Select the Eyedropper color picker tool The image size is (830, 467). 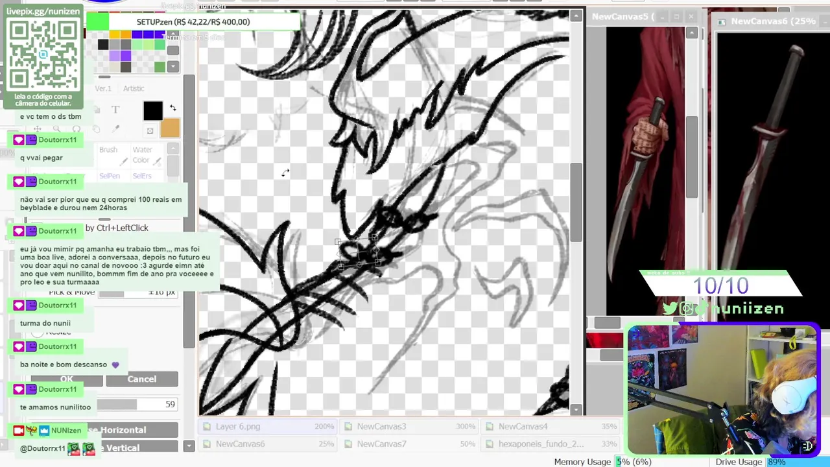click(116, 129)
